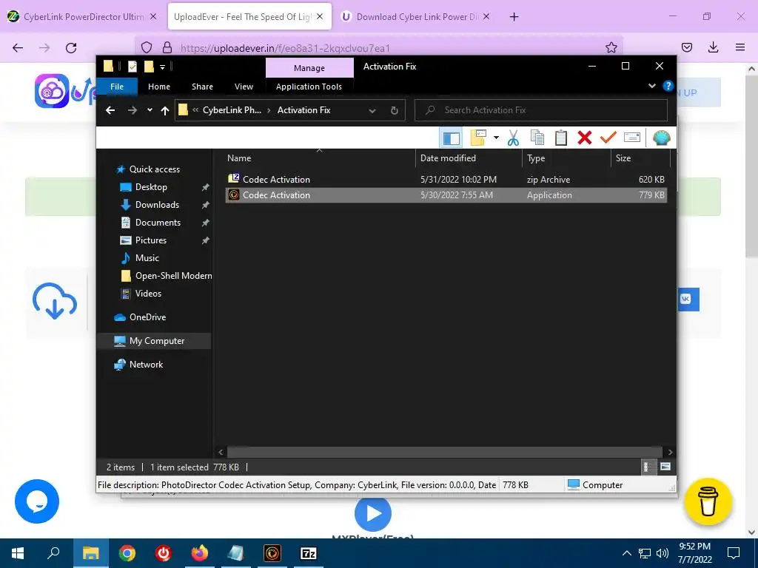Image resolution: width=758 pixels, height=568 pixels.
Task: Click CyberLink Ph... breadcrumb in address bar
Action: tap(232, 110)
